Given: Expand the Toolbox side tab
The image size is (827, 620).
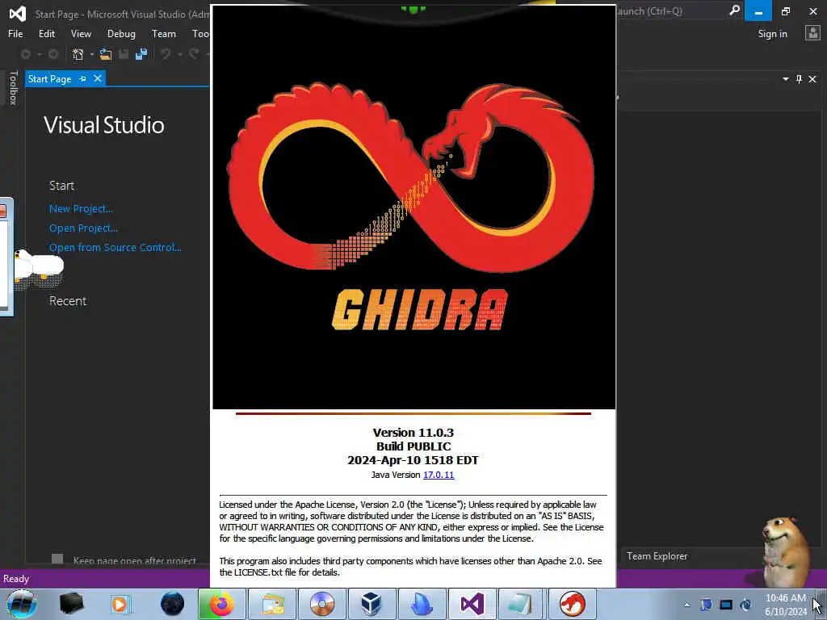Looking at the screenshot, I should coord(13,87).
